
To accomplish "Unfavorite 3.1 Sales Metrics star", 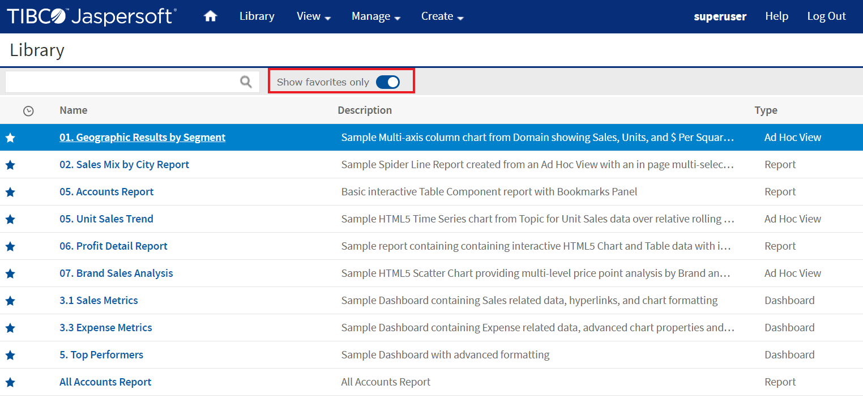I will (10, 301).
